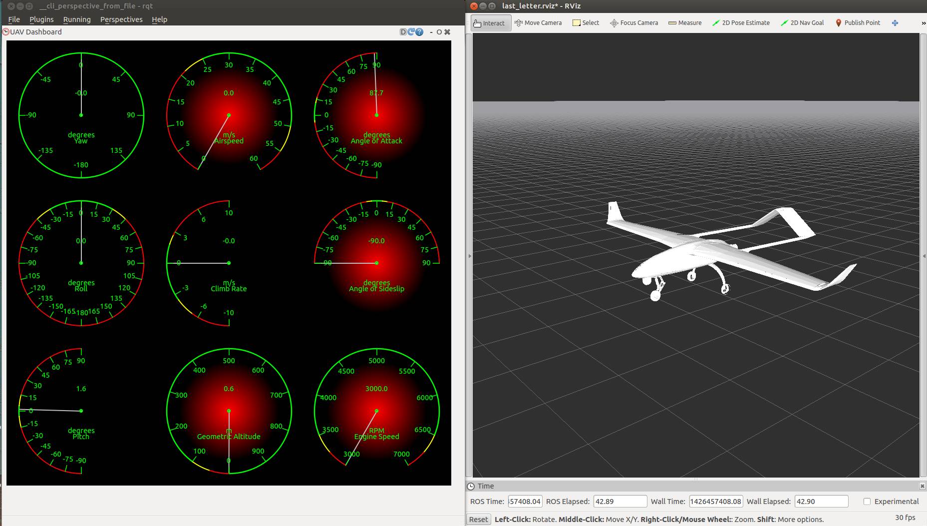Click the UAV Dashboard reload icon

pyautogui.click(x=411, y=32)
